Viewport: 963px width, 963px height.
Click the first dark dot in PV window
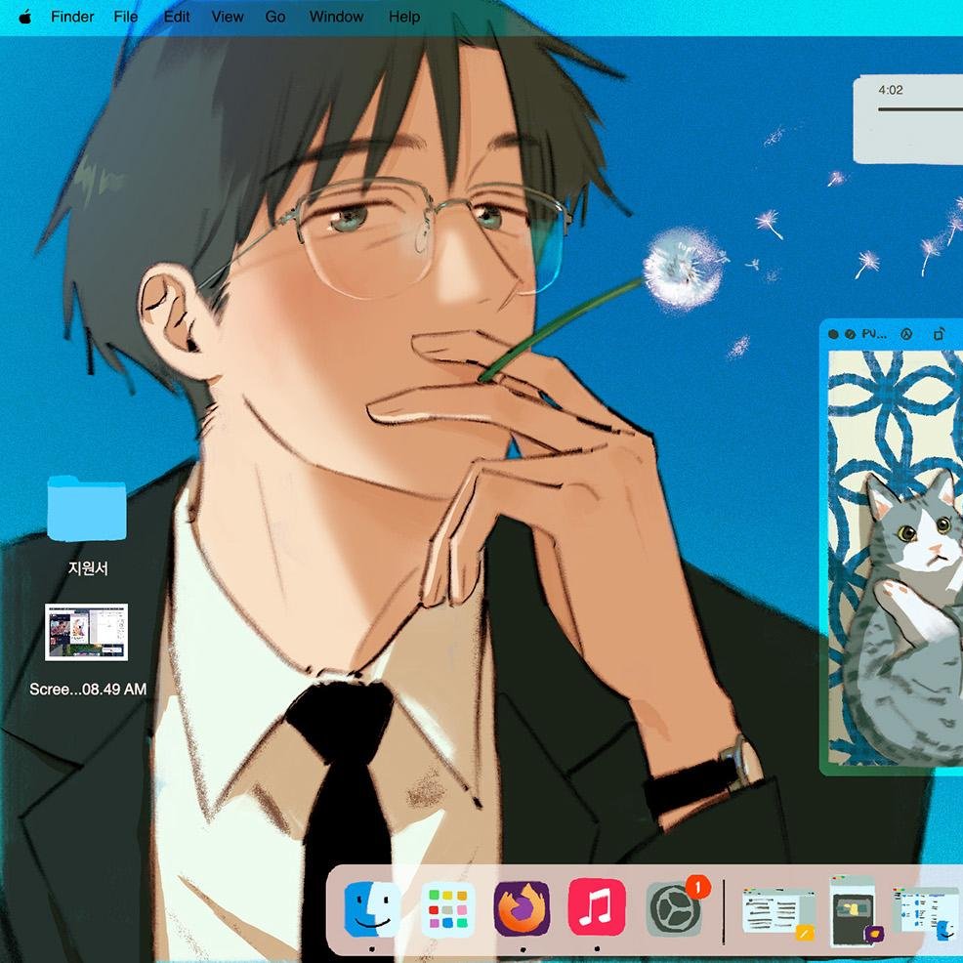(x=833, y=334)
